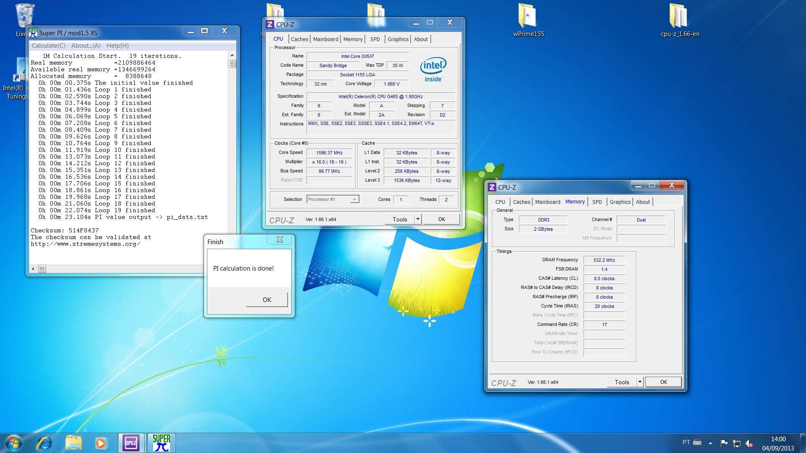Open the wPrime155 folder on desktop

coord(528,20)
